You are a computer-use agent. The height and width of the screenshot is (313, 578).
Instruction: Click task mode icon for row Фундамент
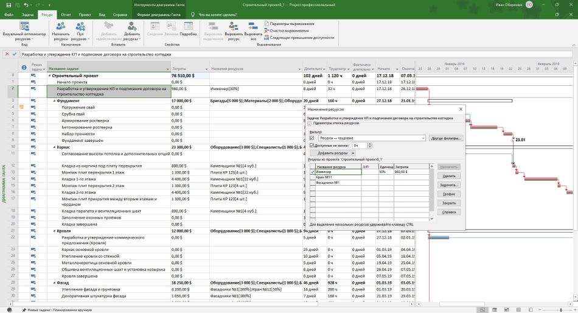(x=33, y=100)
